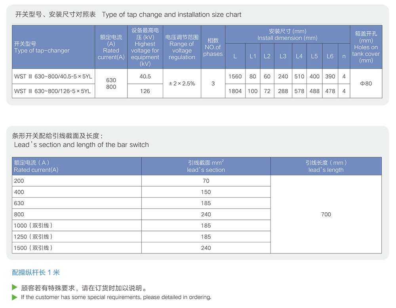The image size is (396, 308).
Task: Select the "1500 (双引线)" rated current row
Action: [33, 248]
